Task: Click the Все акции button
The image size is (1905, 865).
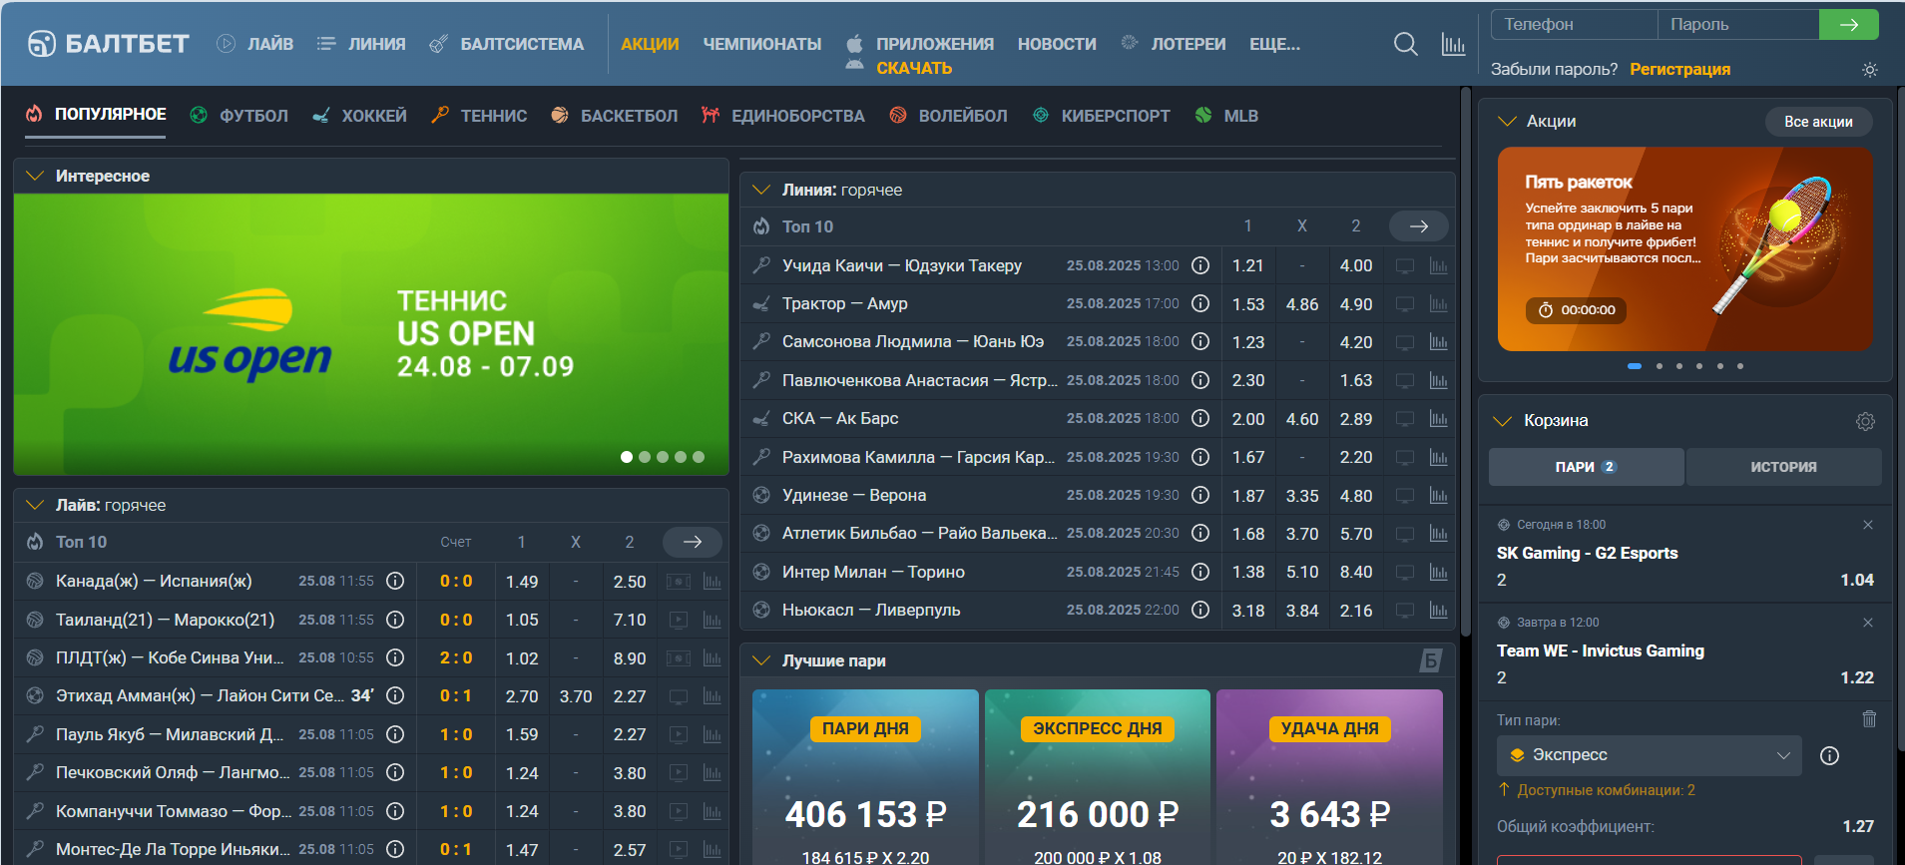Action: click(x=1818, y=122)
